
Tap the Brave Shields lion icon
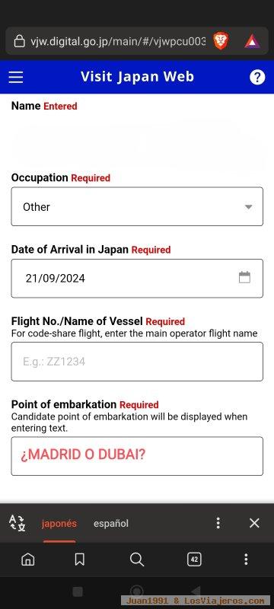pyautogui.click(x=221, y=41)
